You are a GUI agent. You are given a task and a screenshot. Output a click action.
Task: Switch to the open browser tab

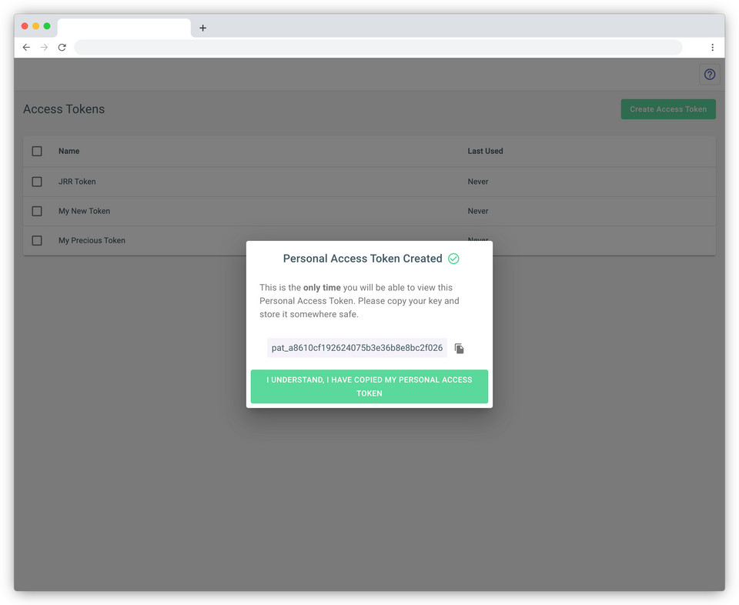[x=123, y=26]
